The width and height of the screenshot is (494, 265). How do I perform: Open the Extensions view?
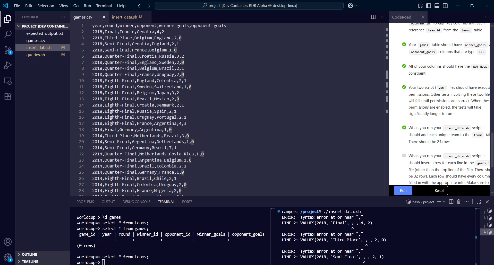pyautogui.click(x=8, y=96)
